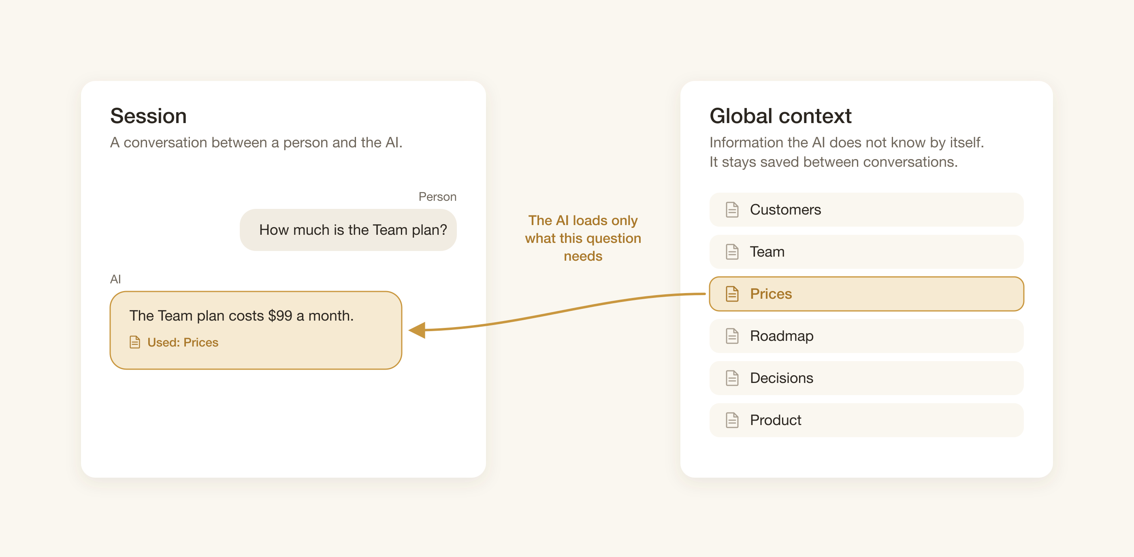1134x557 pixels.
Task: Select the Team entry in Global context
Action: point(866,252)
